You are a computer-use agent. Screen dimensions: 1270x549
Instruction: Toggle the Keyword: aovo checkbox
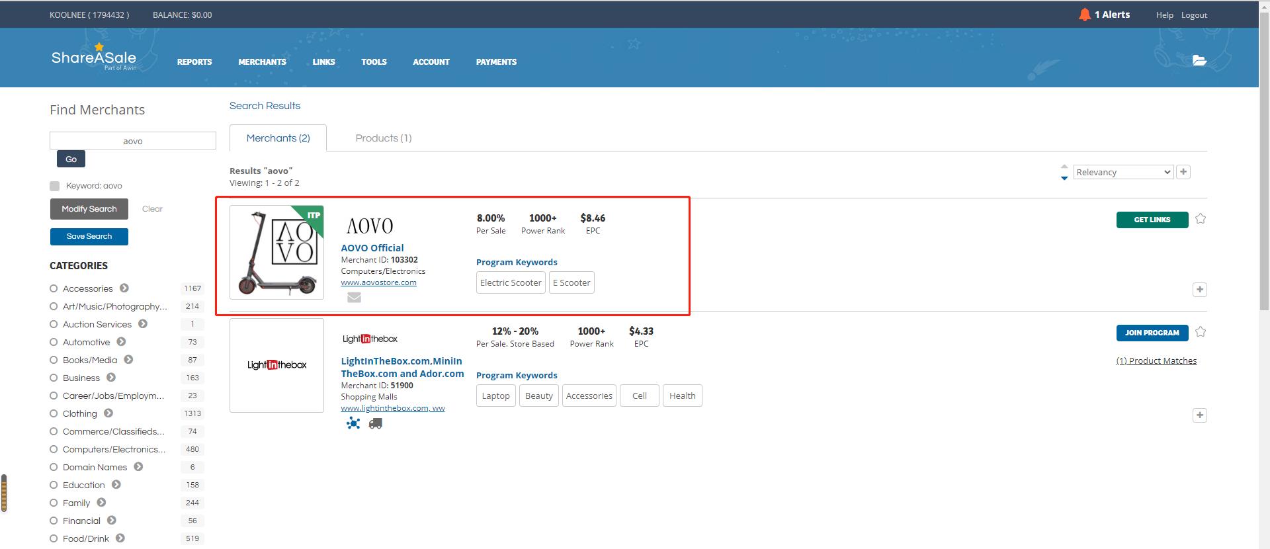point(55,186)
